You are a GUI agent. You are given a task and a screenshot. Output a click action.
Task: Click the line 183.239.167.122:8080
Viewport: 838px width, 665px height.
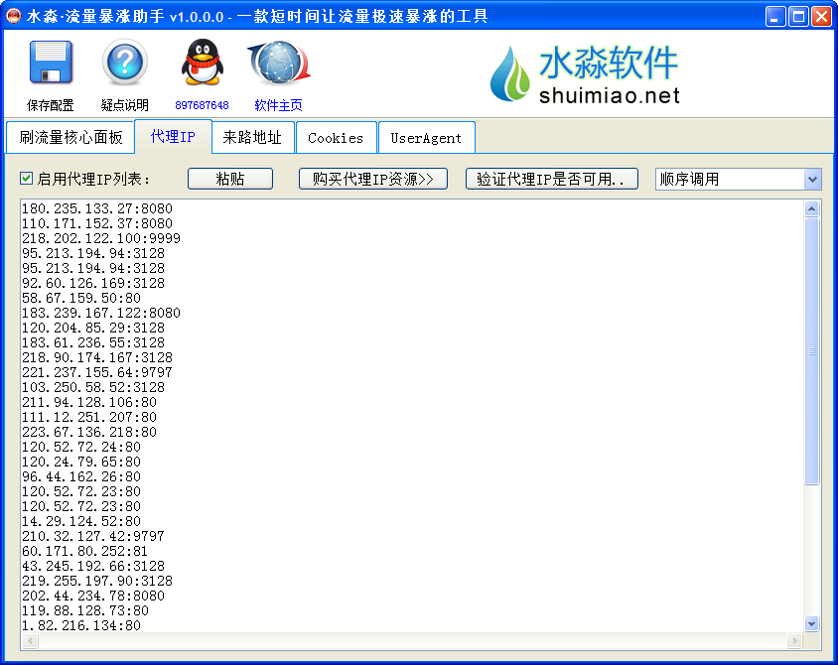pyautogui.click(x=101, y=313)
